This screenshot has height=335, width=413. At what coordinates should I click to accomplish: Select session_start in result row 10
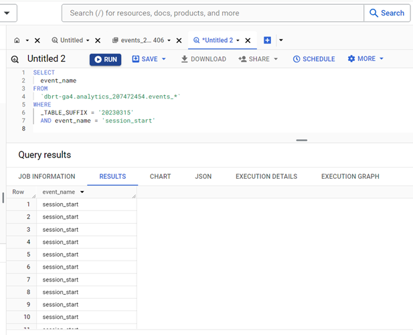61,317
